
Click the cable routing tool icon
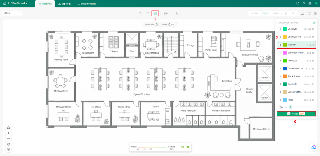click(177, 13)
